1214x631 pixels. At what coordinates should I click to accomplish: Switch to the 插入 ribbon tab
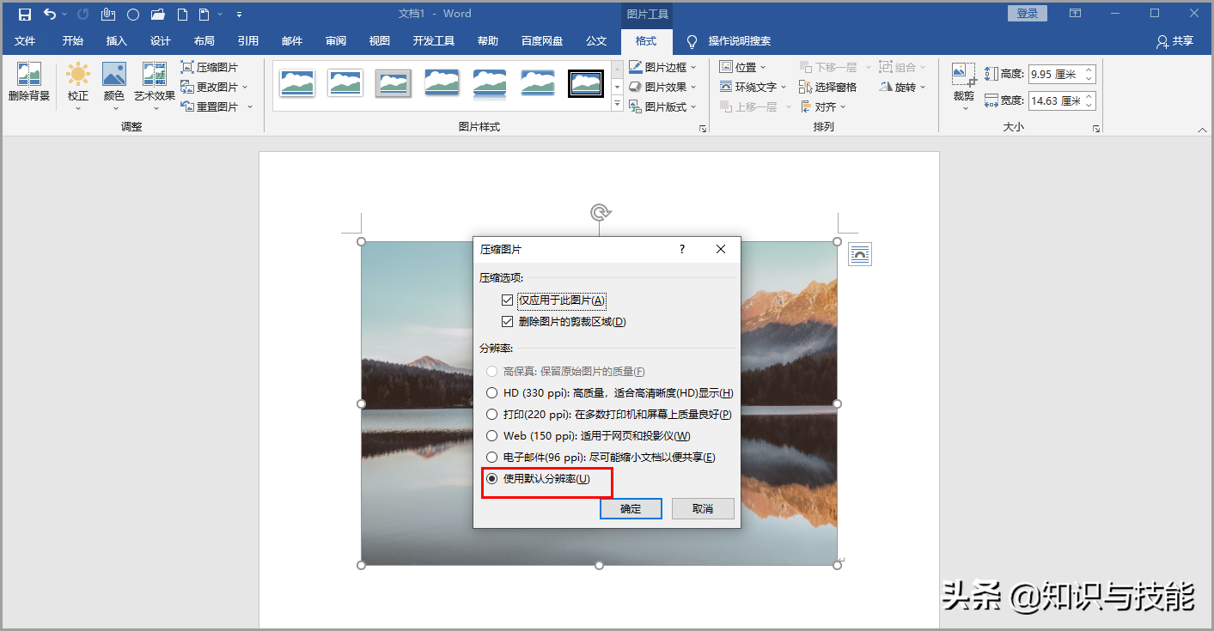pyautogui.click(x=117, y=40)
